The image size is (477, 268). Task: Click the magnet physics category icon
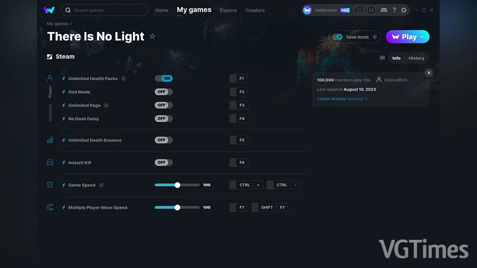coord(50,207)
